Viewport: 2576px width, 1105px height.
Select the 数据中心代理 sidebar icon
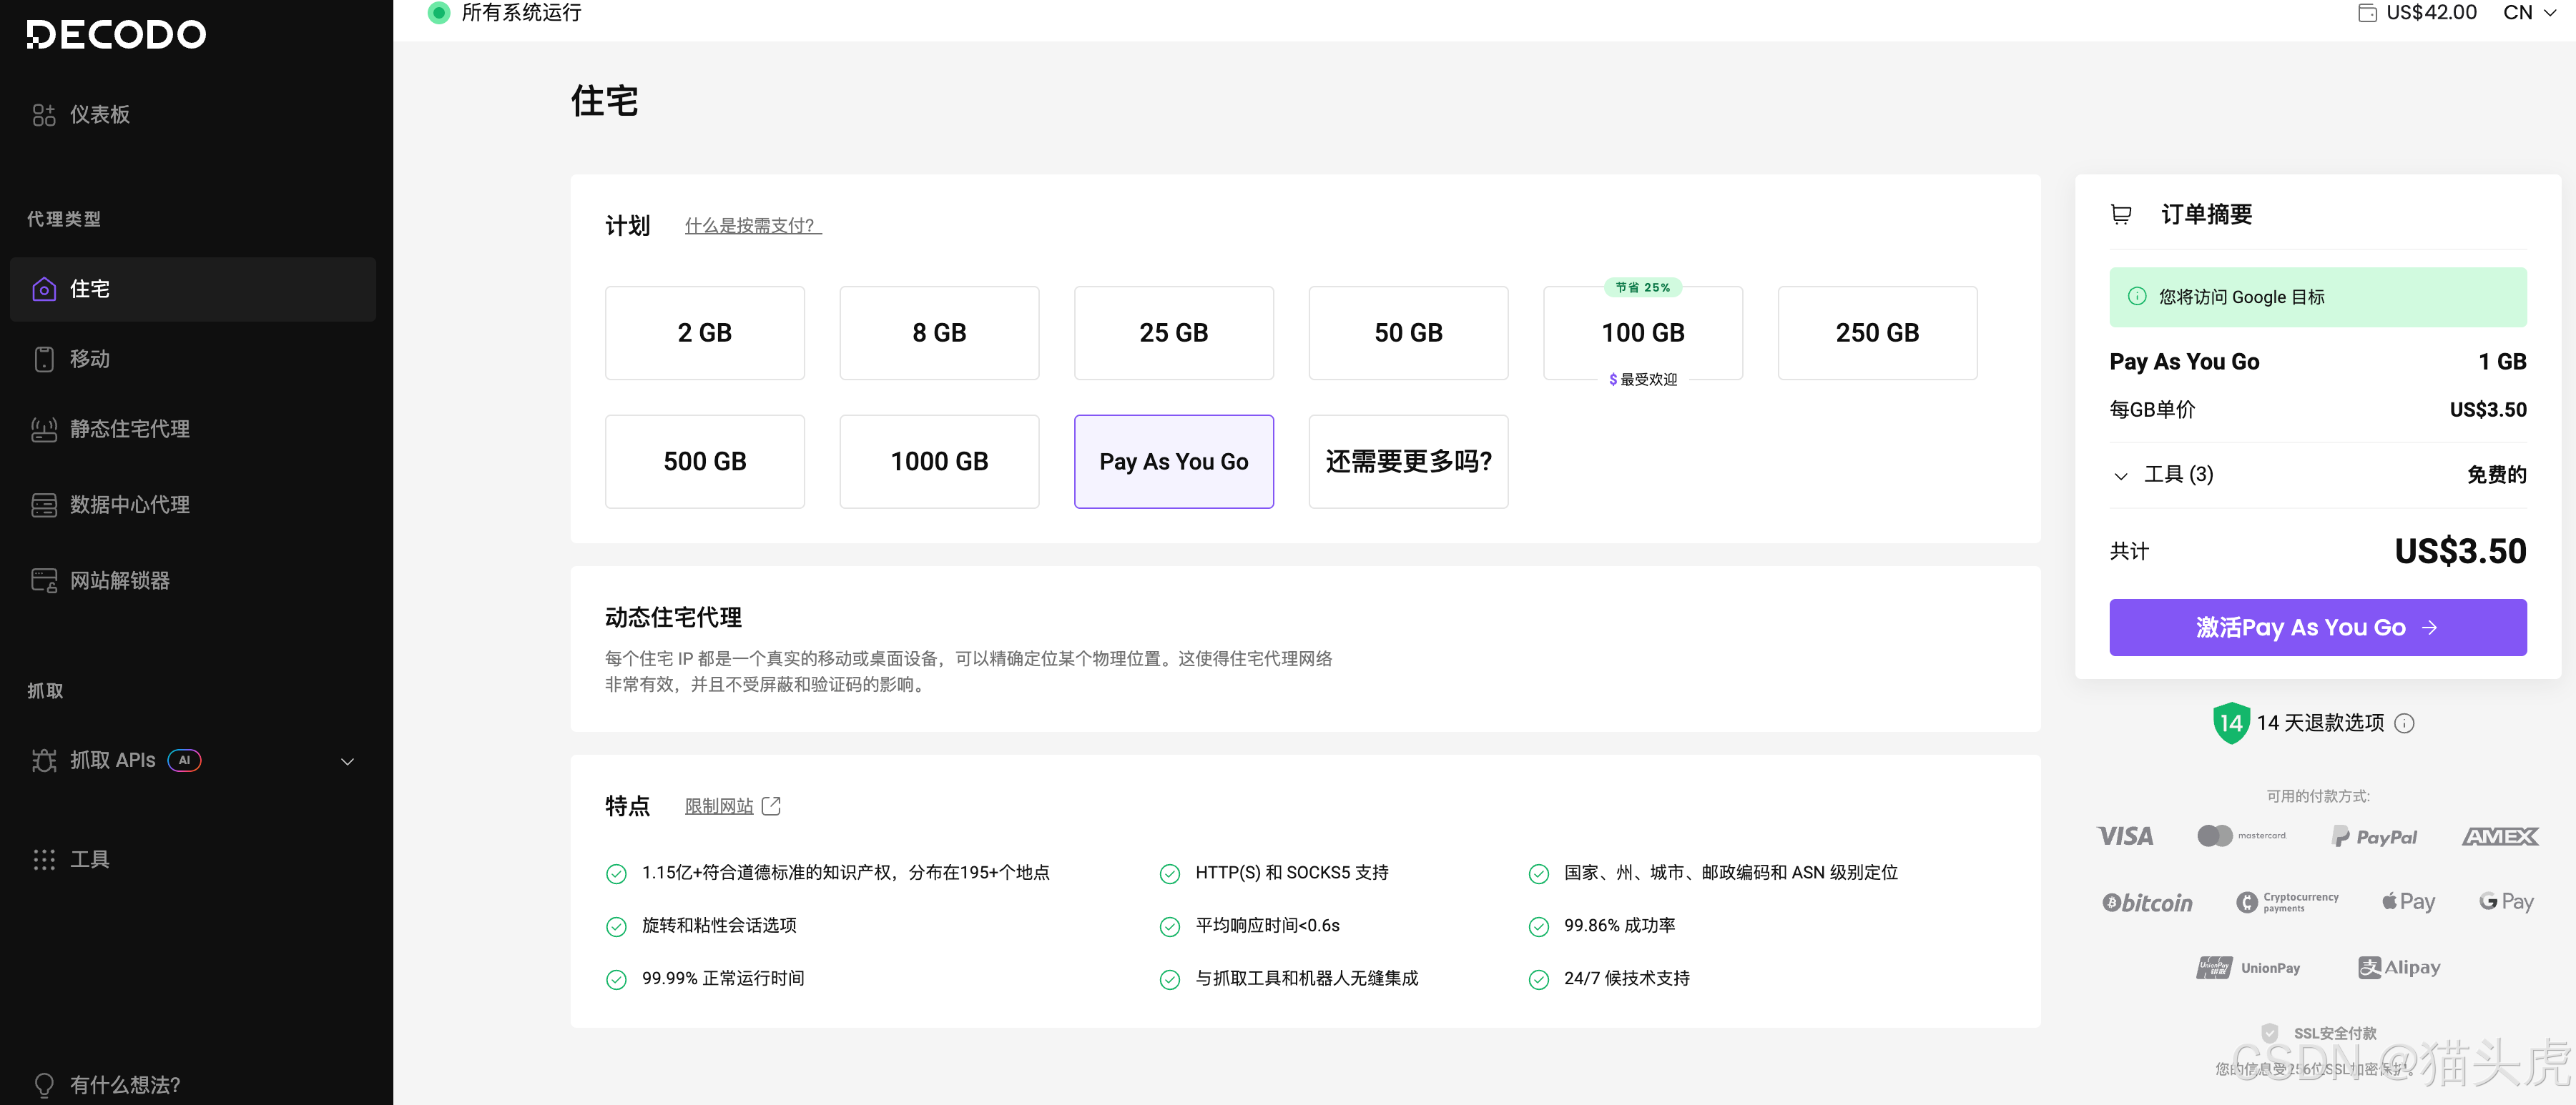[44, 505]
